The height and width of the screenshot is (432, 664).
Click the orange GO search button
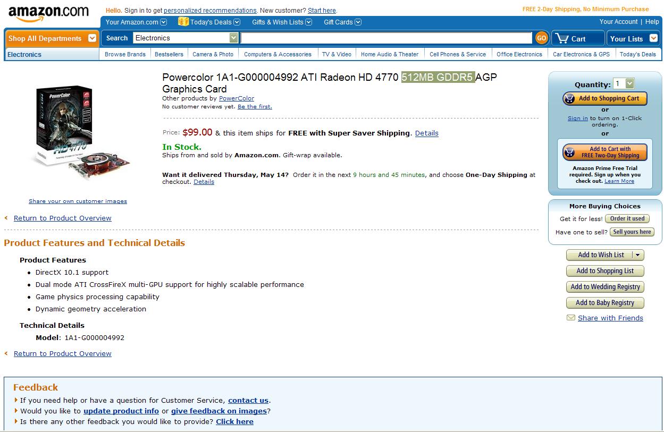(x=541, y=38)
